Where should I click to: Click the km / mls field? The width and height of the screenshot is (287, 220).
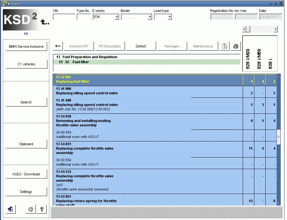246,17
